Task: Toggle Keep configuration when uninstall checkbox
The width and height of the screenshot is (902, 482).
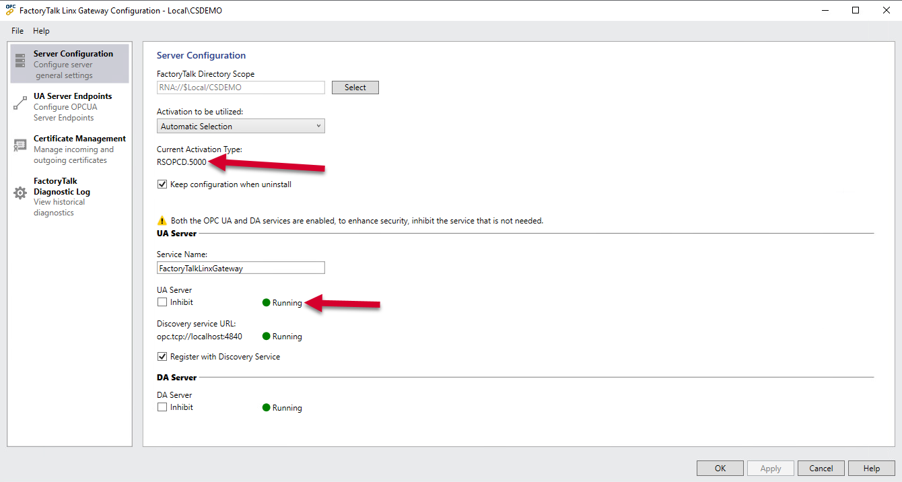Action: [x=162, y=184]
